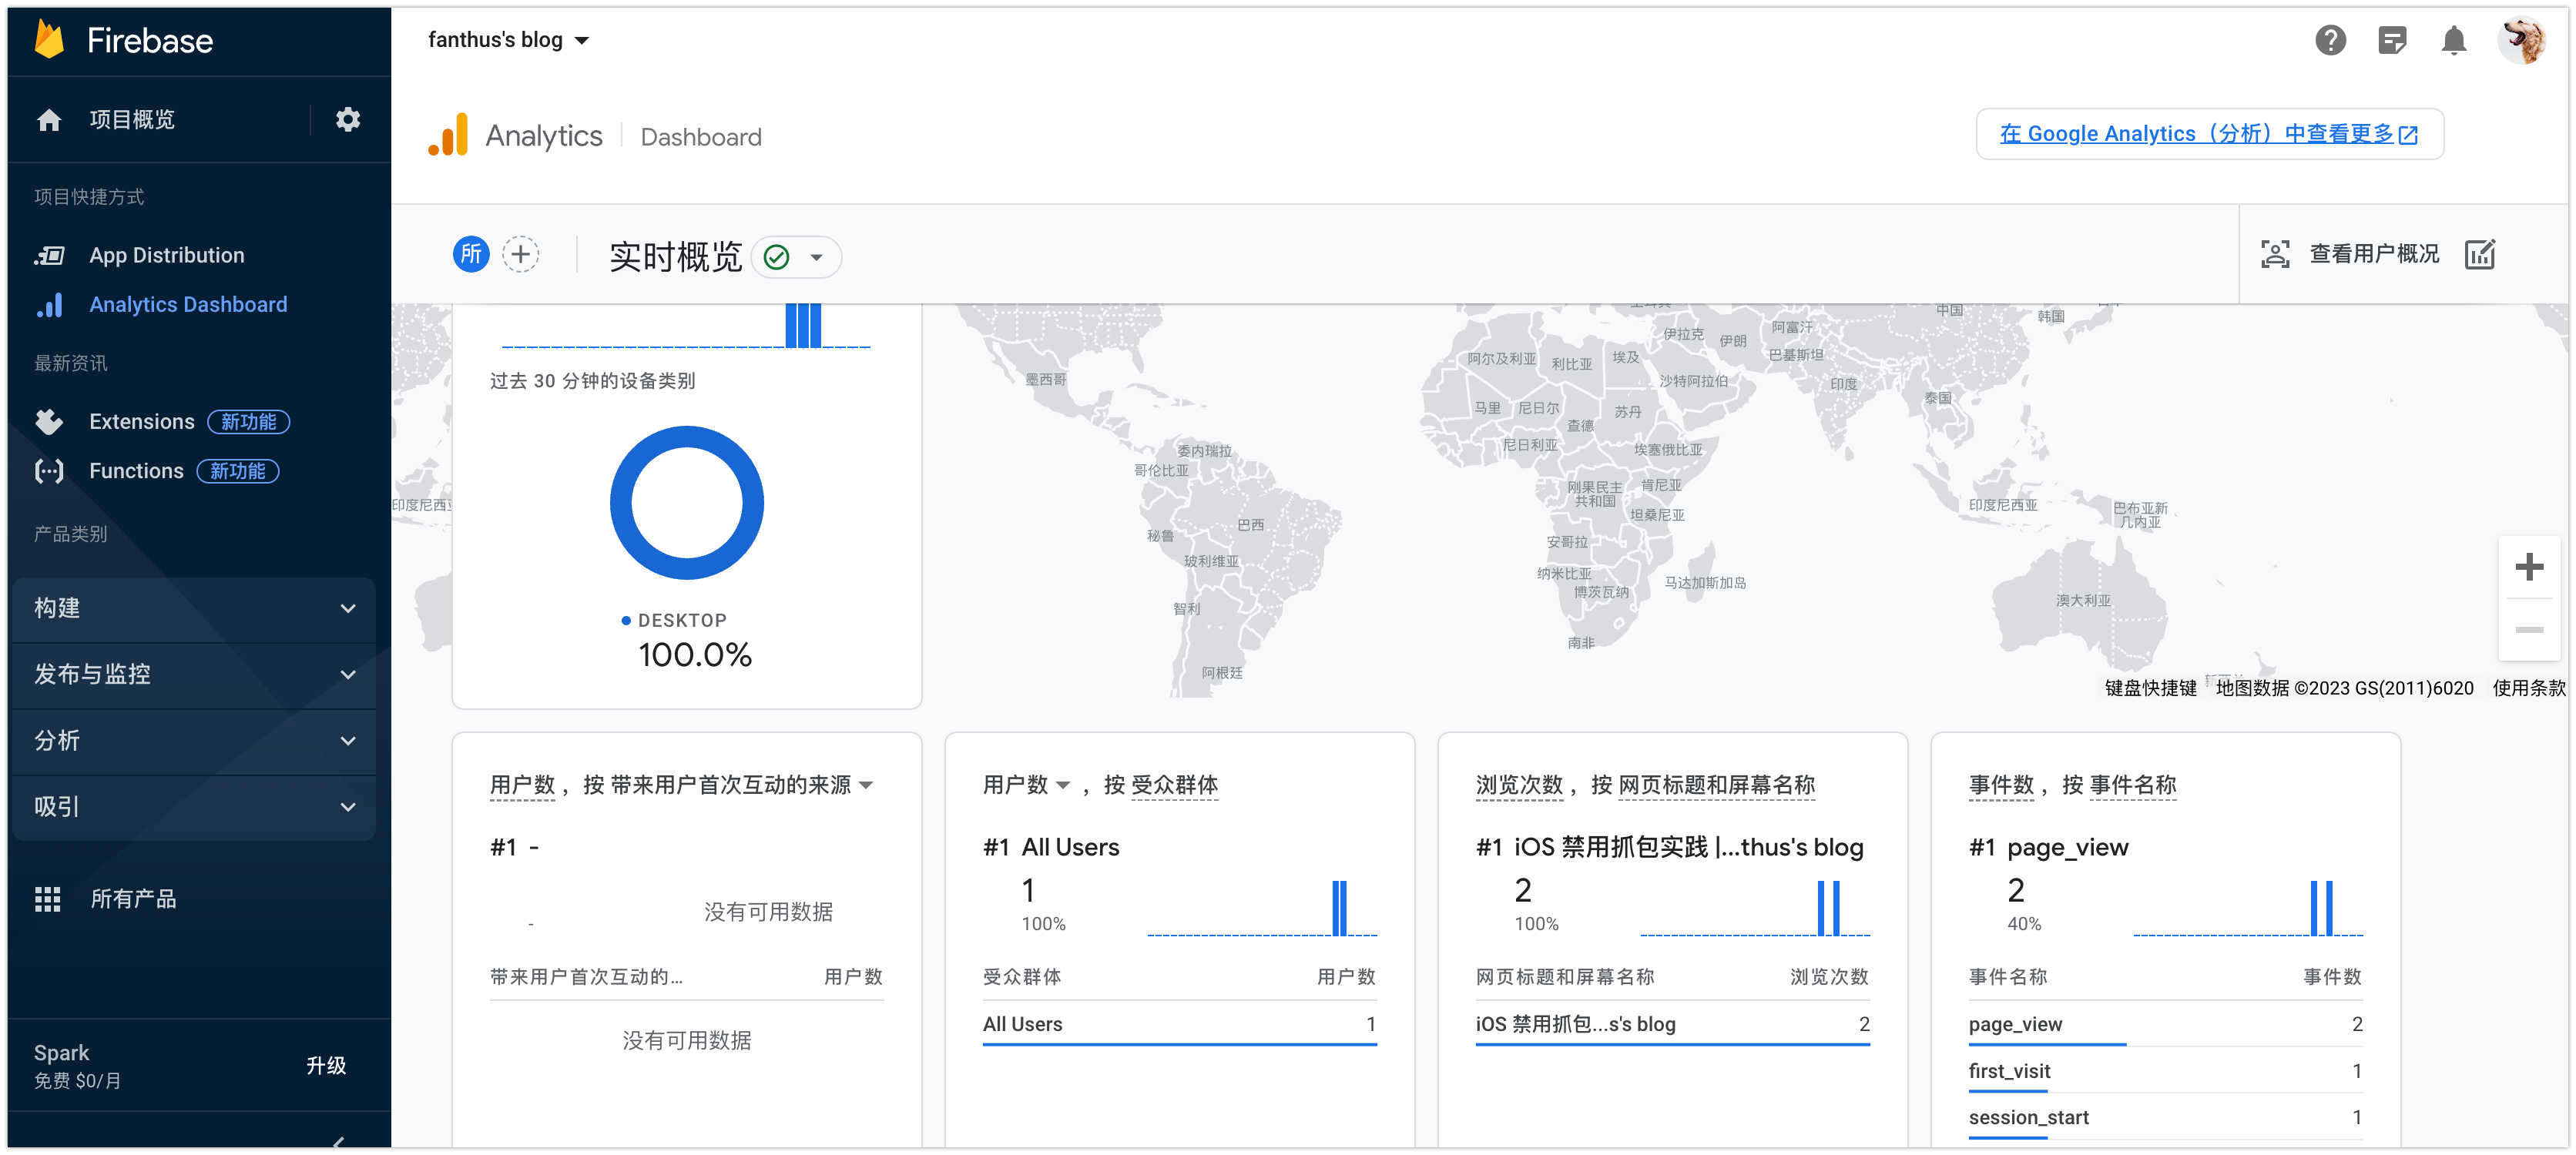
Task: Open realtime overview status dropdown arrow
Action: point(817,258)
